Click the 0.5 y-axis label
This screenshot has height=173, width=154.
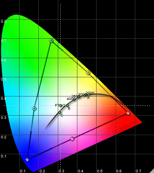pos(4,79)
